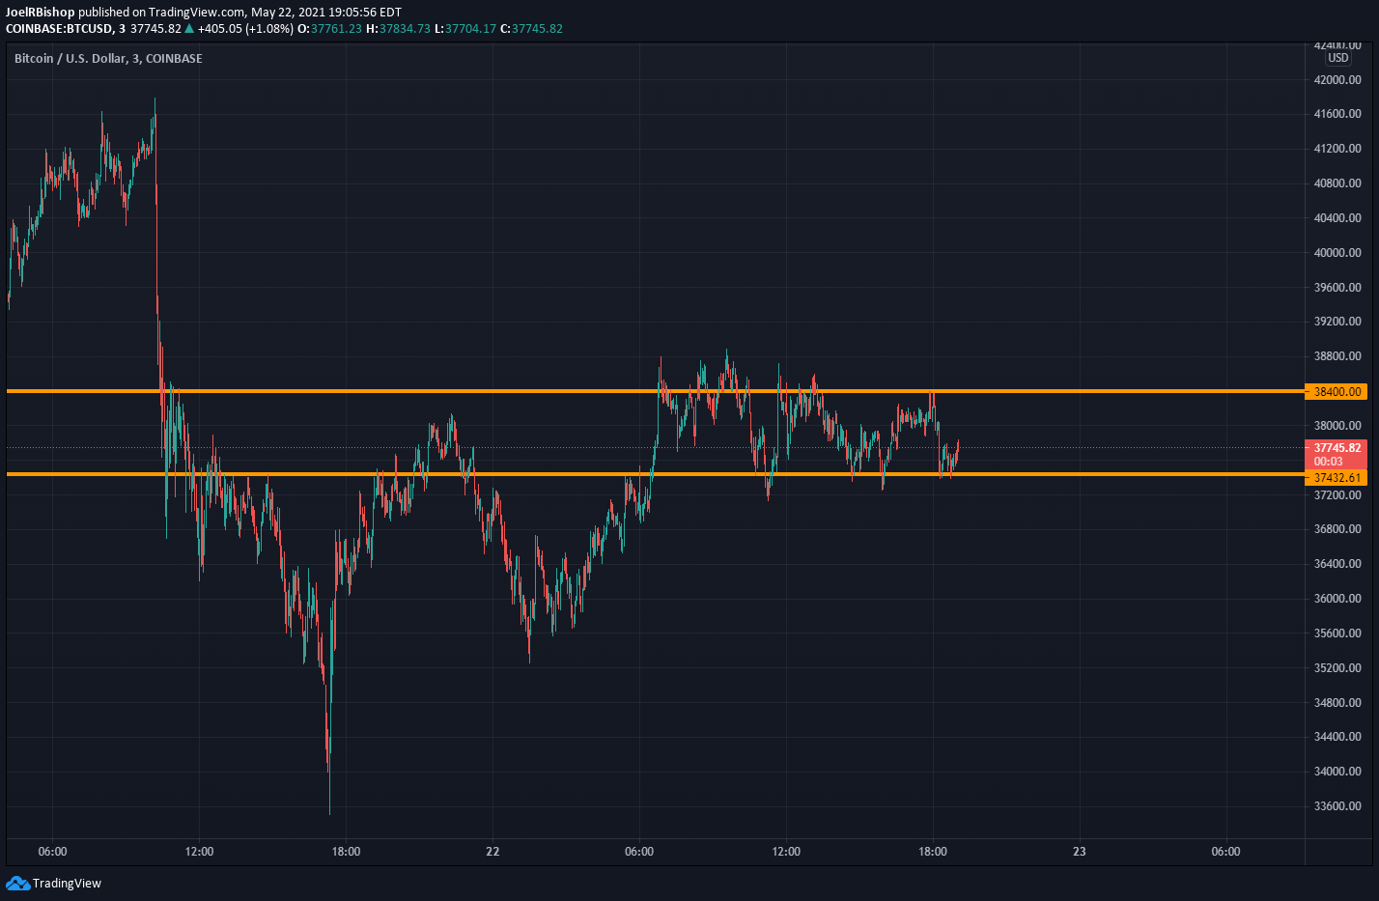Click the 34800.00 price axis value
Image resolution: width=1379 pixels, height=901 pixels.
[1337, 703]
